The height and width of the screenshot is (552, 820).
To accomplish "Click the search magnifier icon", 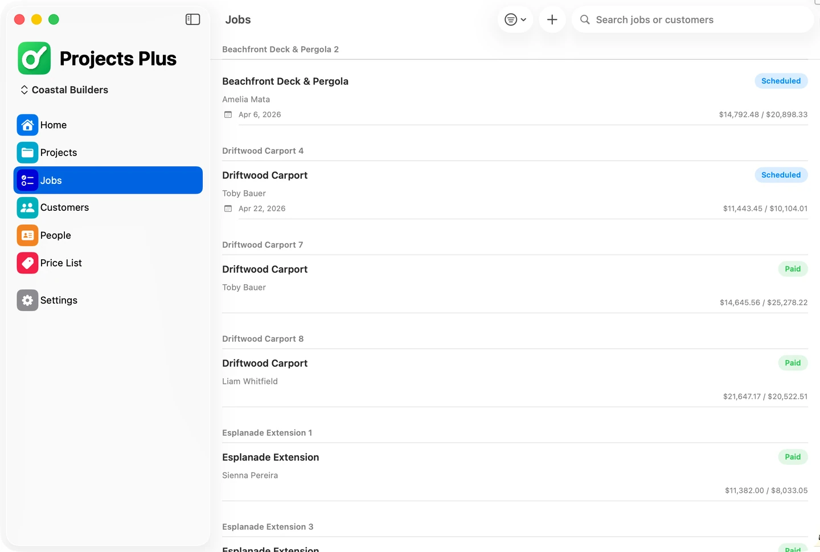I will 585,19.
